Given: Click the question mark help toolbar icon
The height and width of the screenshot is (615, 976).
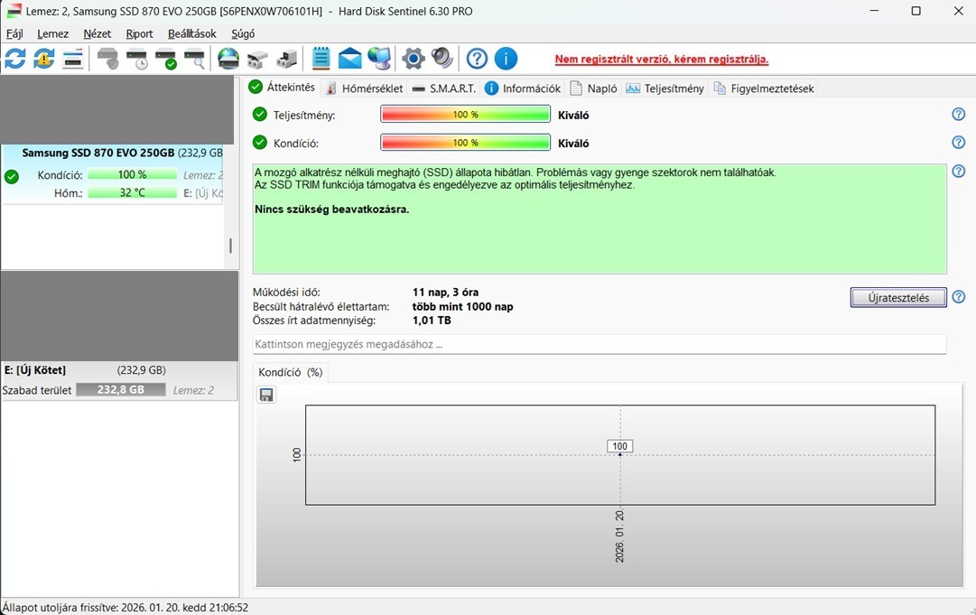Looking at the screenshot, I should (477, 59).
